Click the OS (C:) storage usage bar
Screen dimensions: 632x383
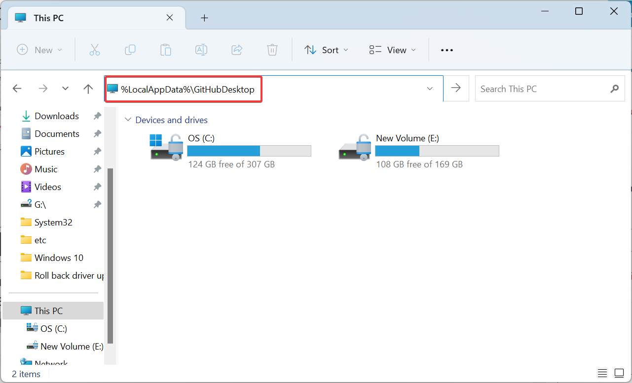coord(250,151)
